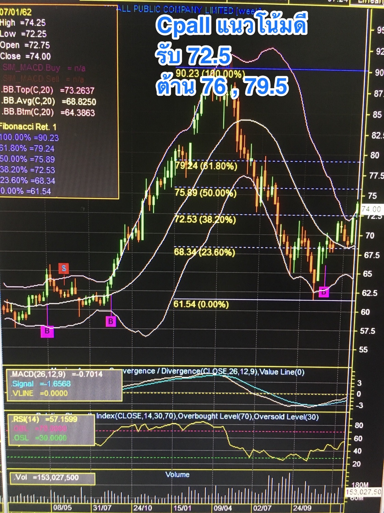Click the Volume panel title
This screenshot has width=384, height=513.
[x=177, y=475]
